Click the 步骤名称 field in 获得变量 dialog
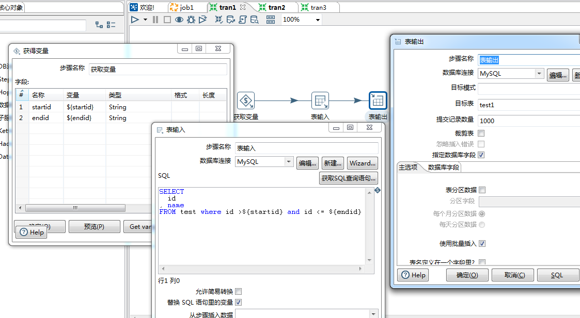The width and height of the screenshot is (580, 318). pos(158,69)
